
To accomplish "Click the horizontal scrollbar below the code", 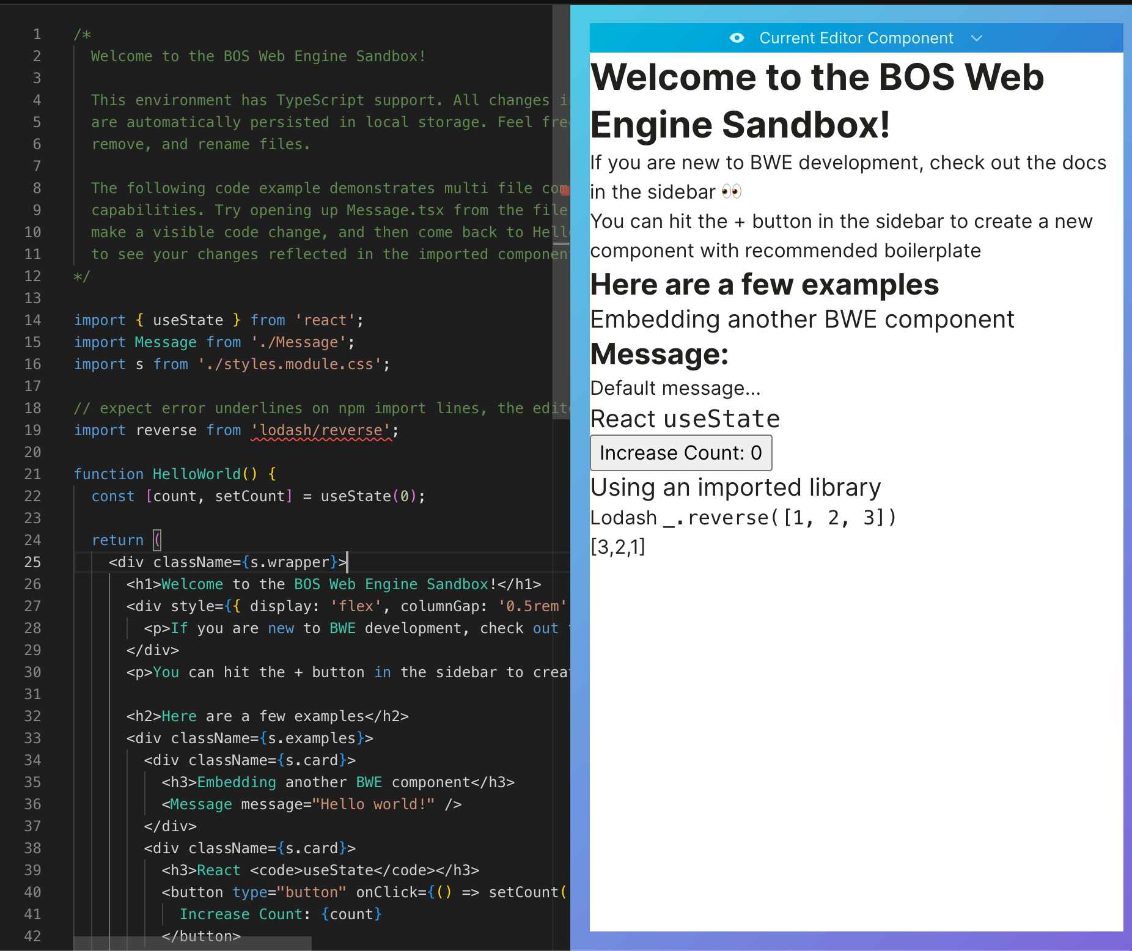I will [x=193, y=944].
